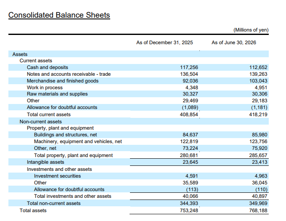Select the Non-current assets heading
This screenshot has width=286, height=221.
coord(41,122)
